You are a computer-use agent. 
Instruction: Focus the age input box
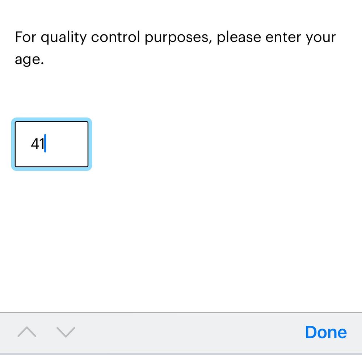[x=51, y=144]
